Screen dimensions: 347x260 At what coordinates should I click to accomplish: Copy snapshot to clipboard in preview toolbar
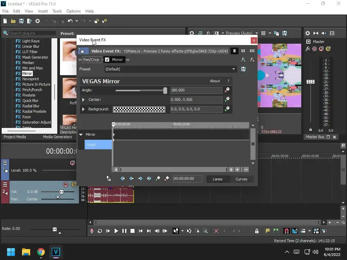coord(277,33)
